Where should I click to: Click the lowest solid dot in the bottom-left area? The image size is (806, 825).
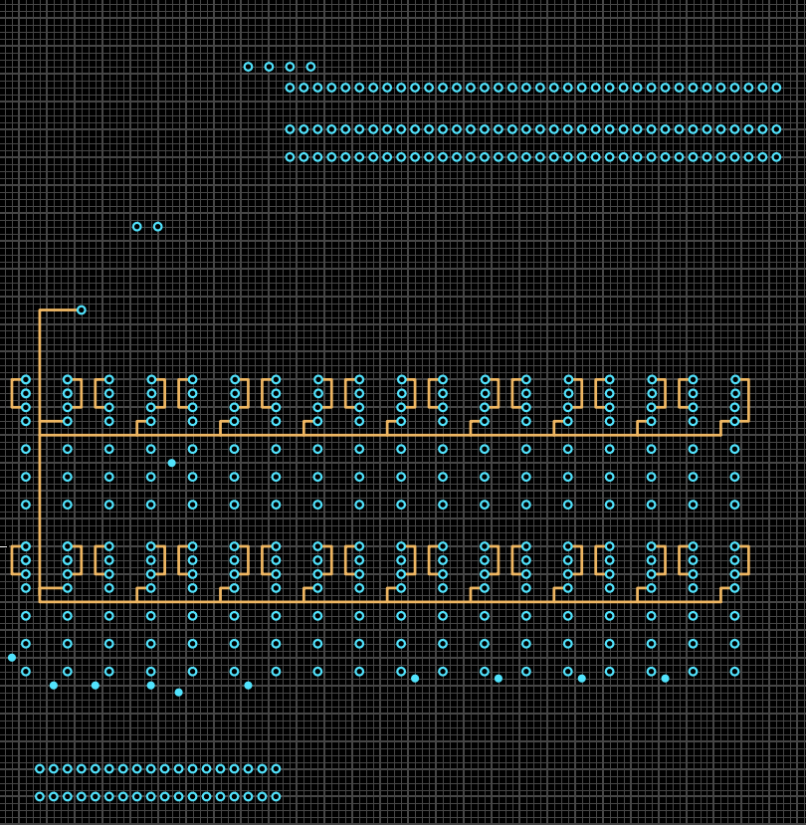(x=179, y=692)
